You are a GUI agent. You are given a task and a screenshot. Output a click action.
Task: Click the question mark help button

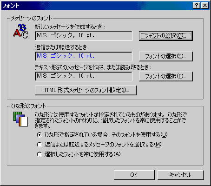tap(197, 6)
